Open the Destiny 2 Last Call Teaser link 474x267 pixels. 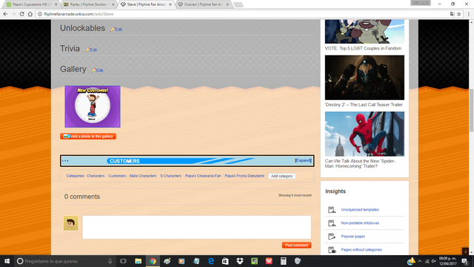[x=364, y=105]
